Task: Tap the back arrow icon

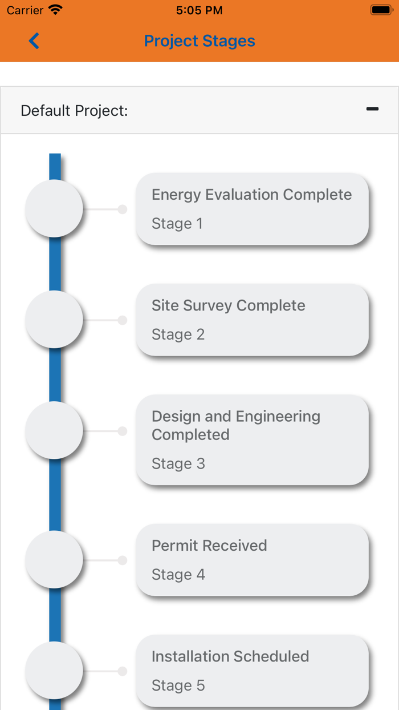Action: [x=34, y=41]
